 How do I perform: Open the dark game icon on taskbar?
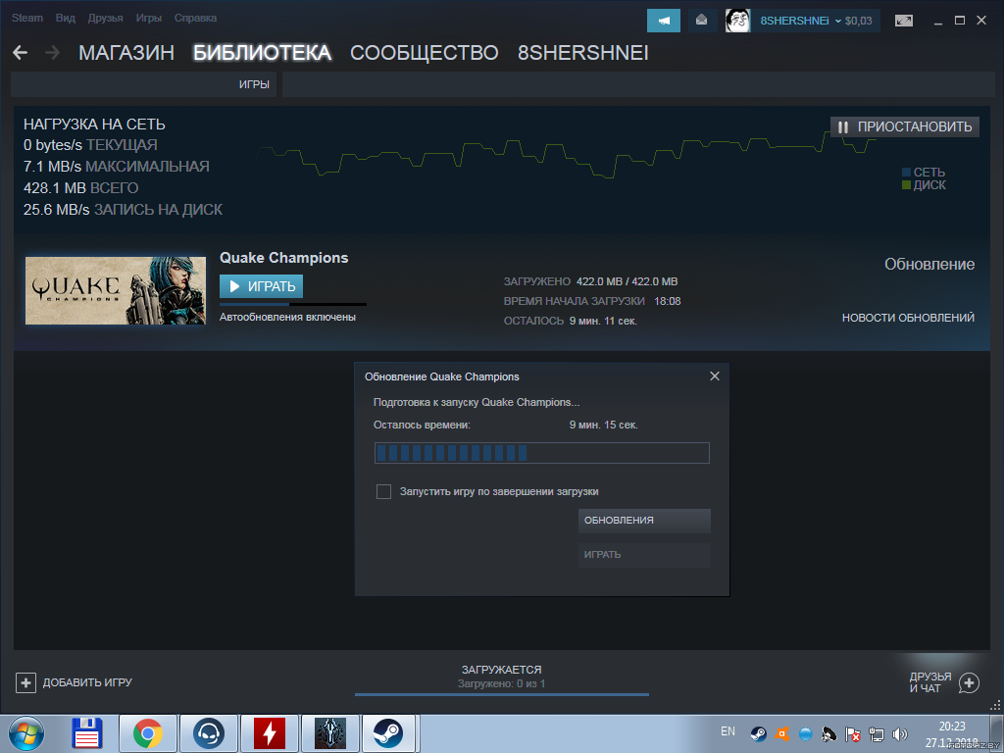pyautogui.click(x=330, y=733)
